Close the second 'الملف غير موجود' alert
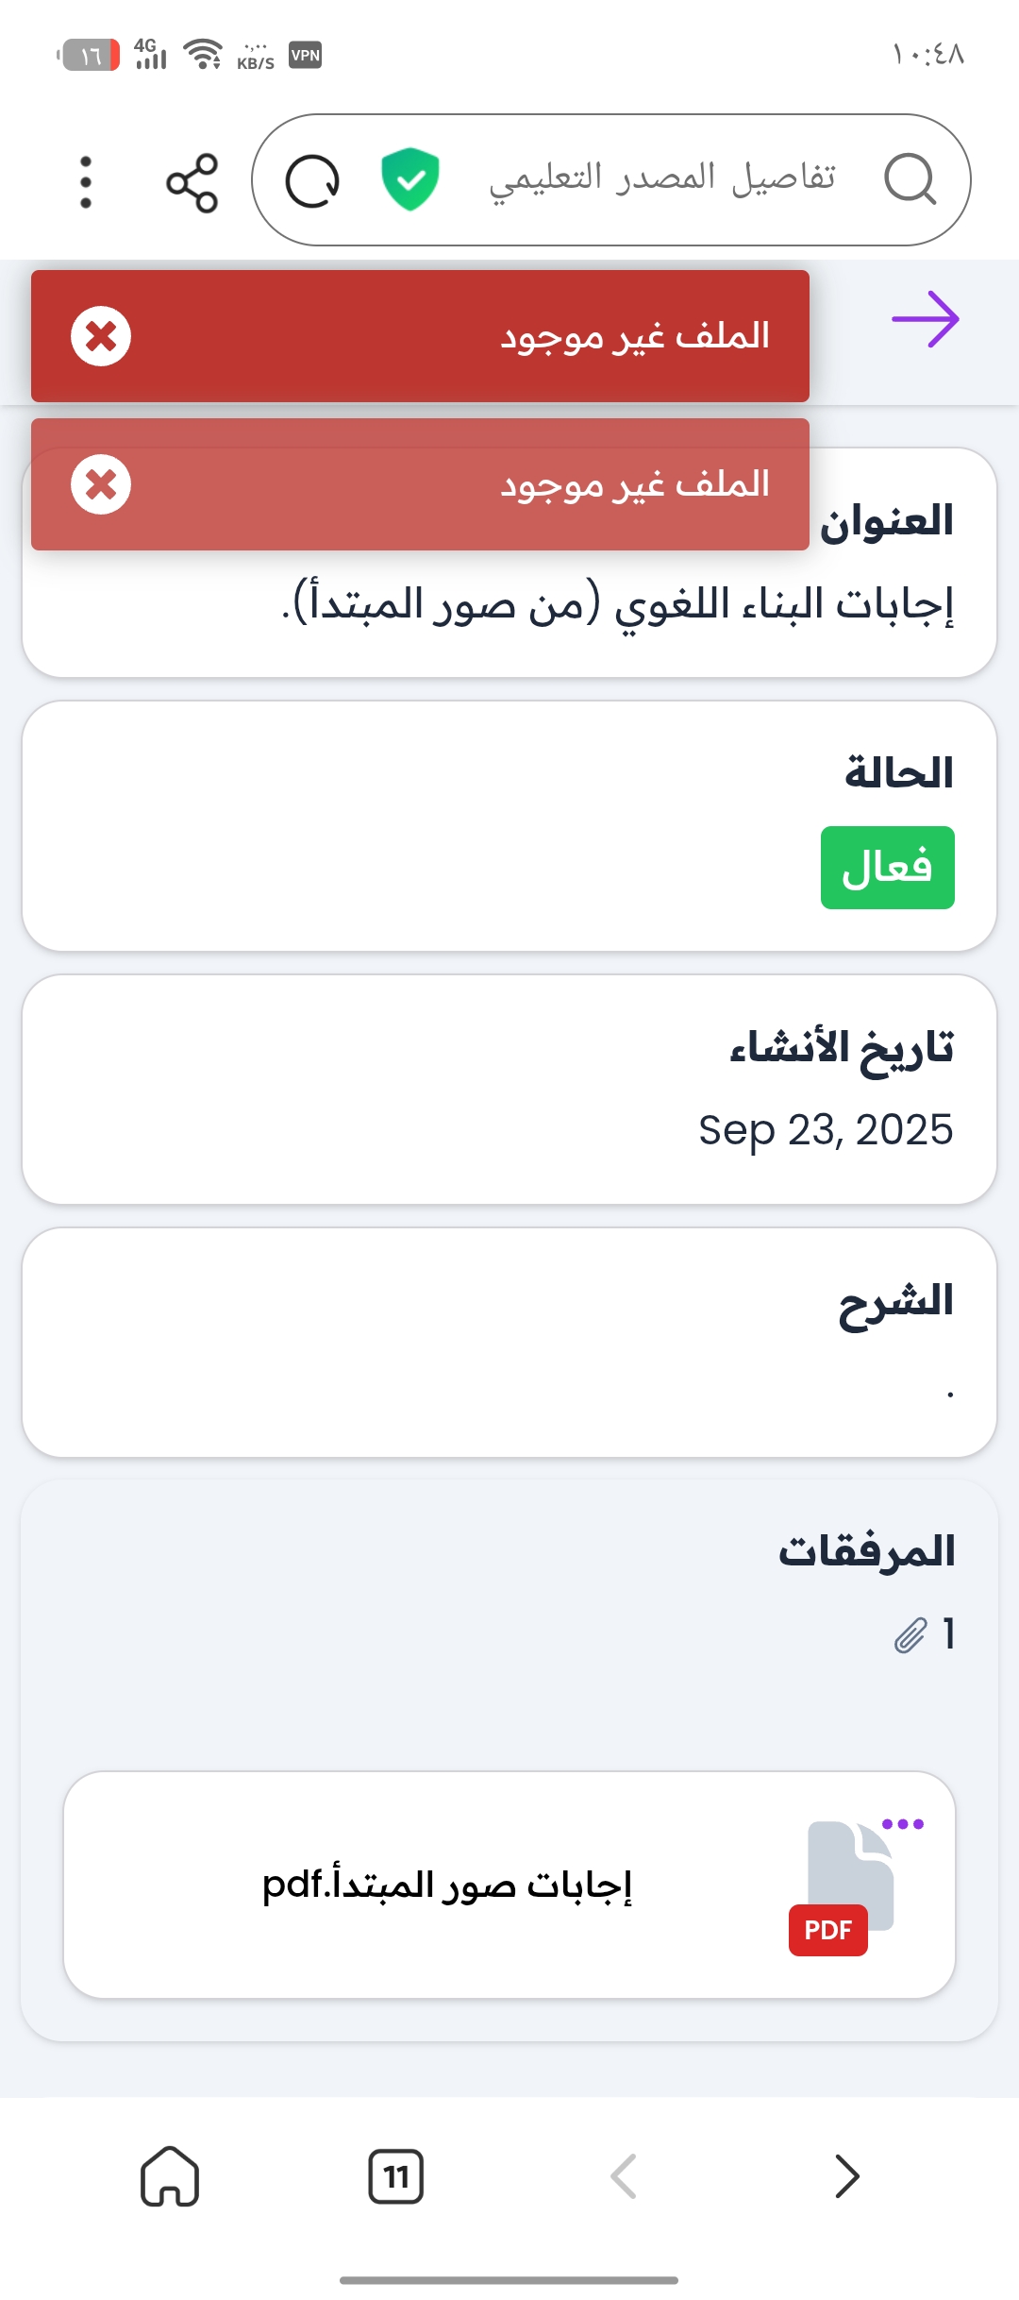The image size is (1019, 2300). click(101, 484)
